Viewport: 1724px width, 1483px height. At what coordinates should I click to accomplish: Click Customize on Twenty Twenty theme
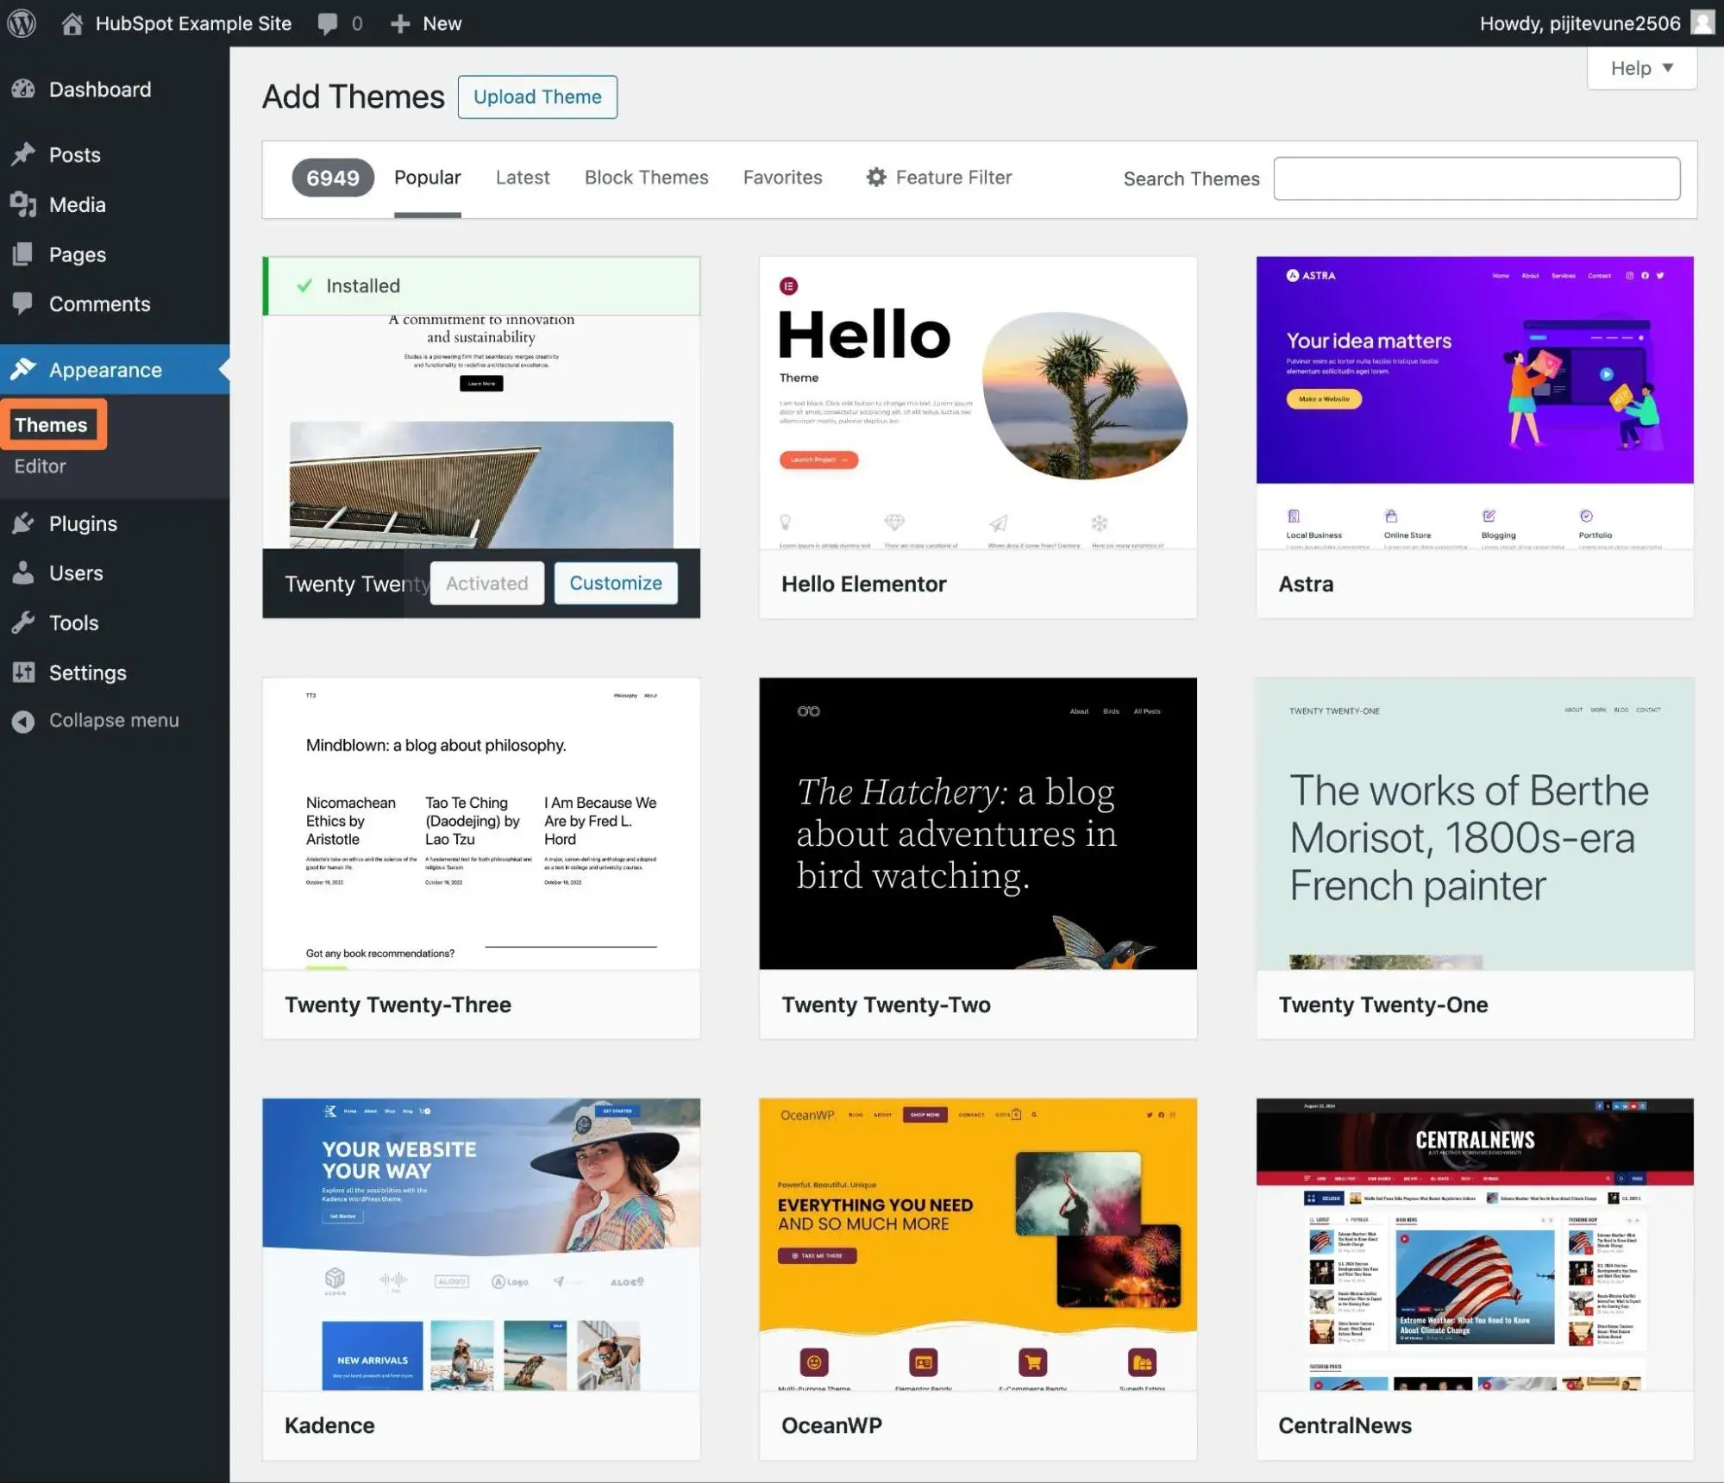pos(615,584)
